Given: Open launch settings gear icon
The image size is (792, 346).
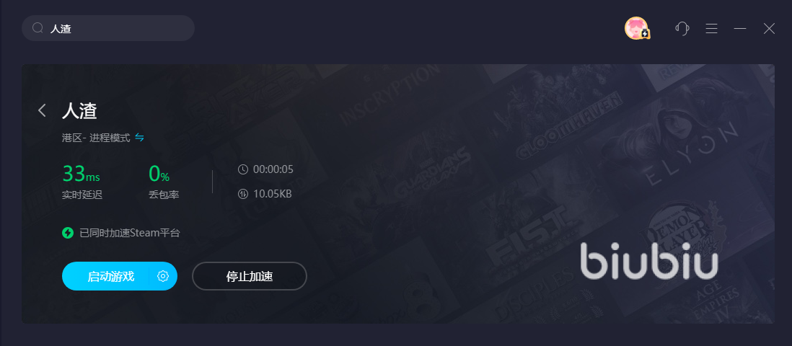Looking at the screenshot, I should (162, 276).
